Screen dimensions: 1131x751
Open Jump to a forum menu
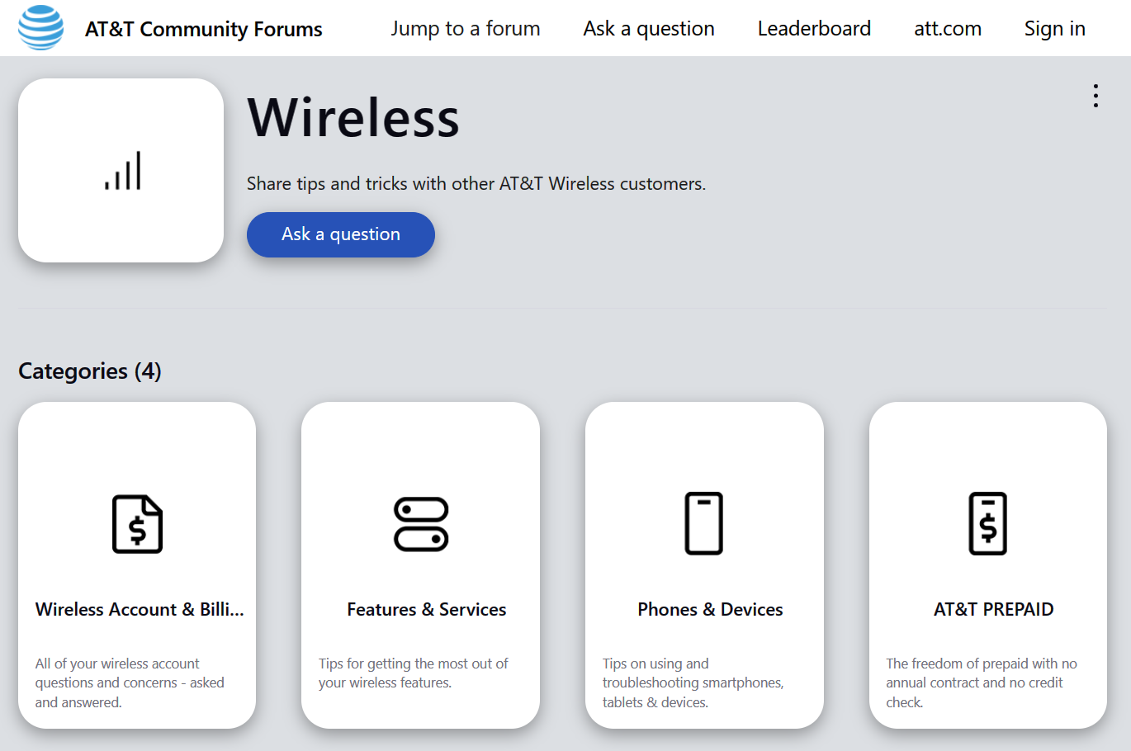(x=466, y=29)
